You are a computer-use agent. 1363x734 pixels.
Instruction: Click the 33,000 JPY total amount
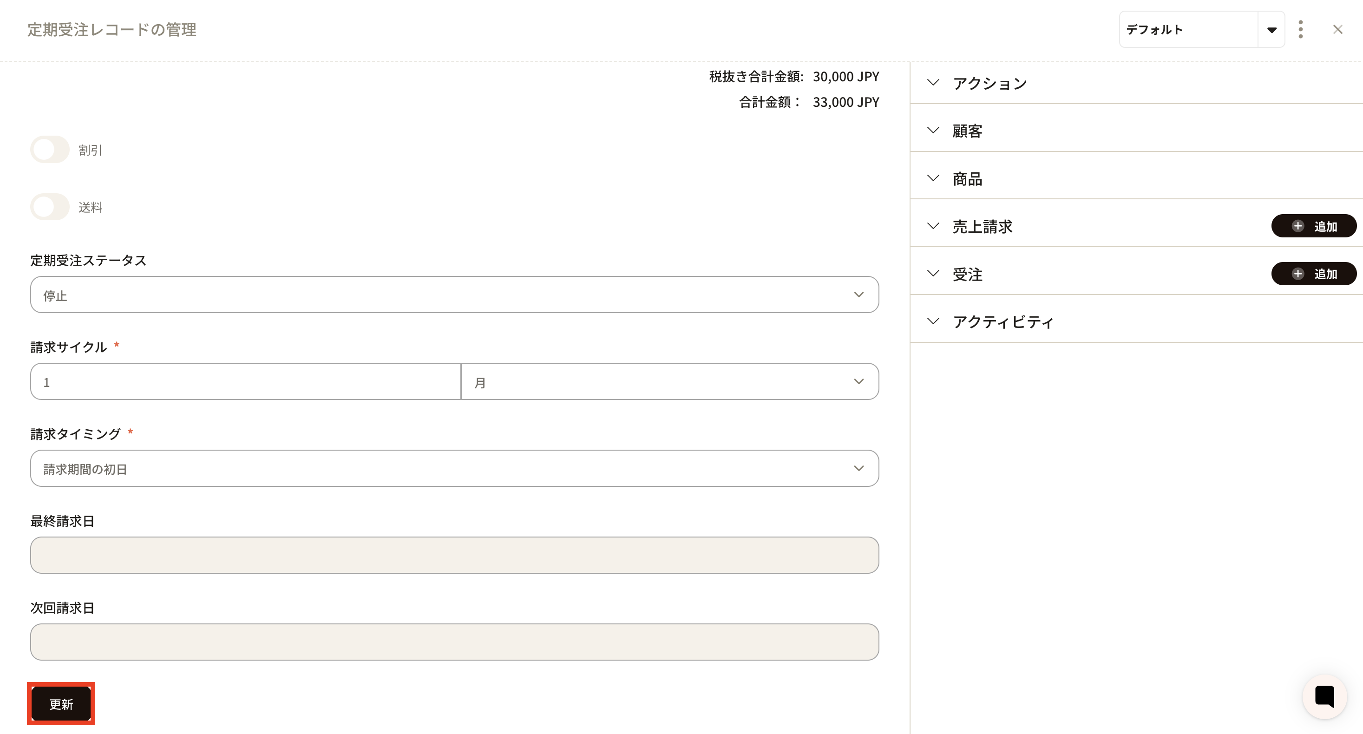coord(845,102)
